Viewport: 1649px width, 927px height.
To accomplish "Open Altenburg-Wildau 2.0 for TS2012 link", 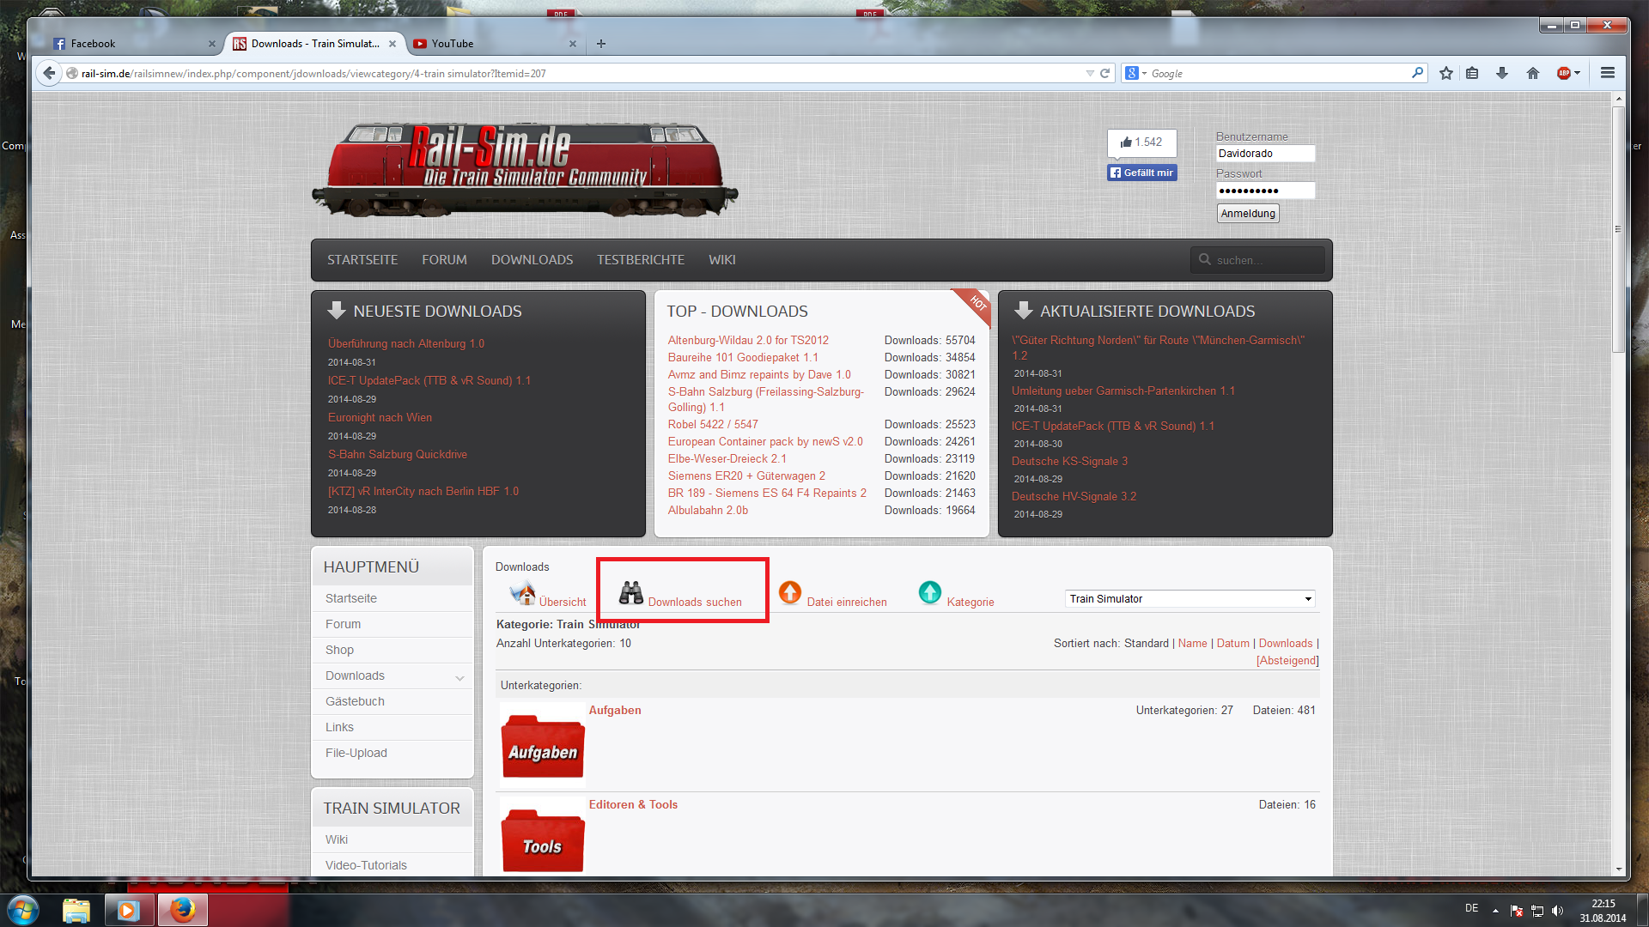I will coord(748,341).
